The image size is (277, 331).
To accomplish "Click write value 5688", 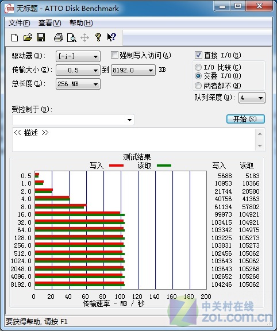I will click(225, 176).
